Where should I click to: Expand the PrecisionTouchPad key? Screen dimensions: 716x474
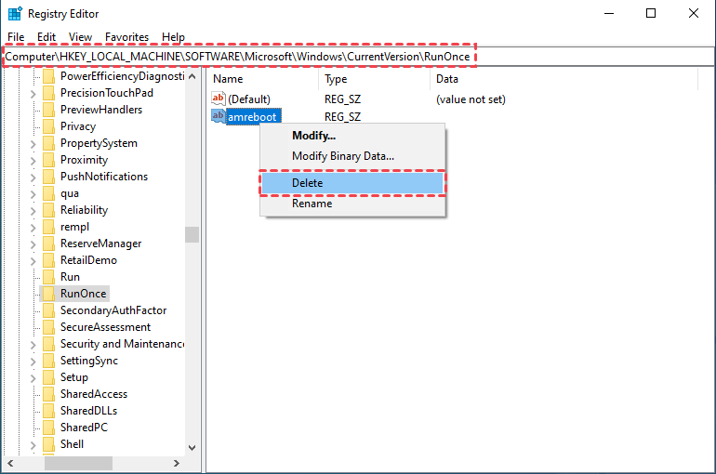click(x=33, y=94)
